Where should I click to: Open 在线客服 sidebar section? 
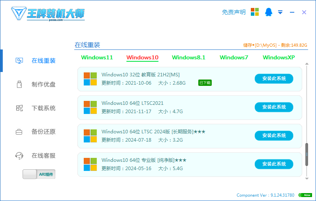click(x=43, y=155)
